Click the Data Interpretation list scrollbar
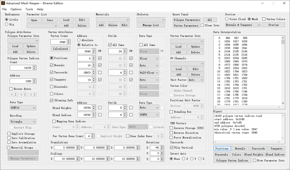 [283, 72]
